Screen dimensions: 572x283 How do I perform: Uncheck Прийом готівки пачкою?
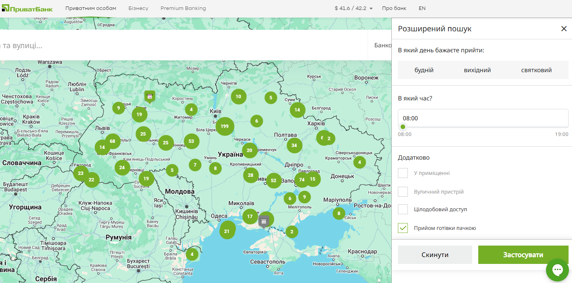(x=403, y=228)
